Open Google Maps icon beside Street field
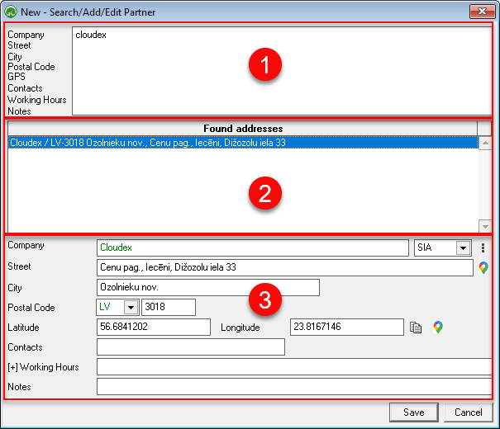The image size is (500, 429). [x=483, y=267]
